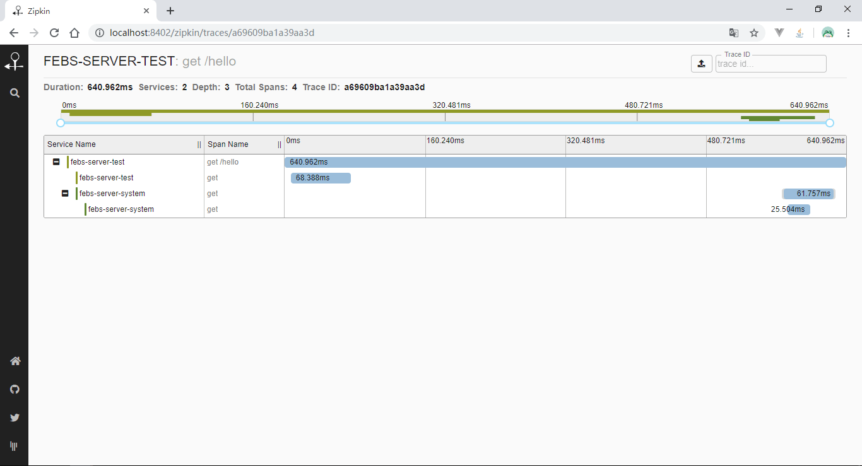Click the 640.962ms span bar
The height and width of the screenshot is (466, 862).
coord(565,162)
